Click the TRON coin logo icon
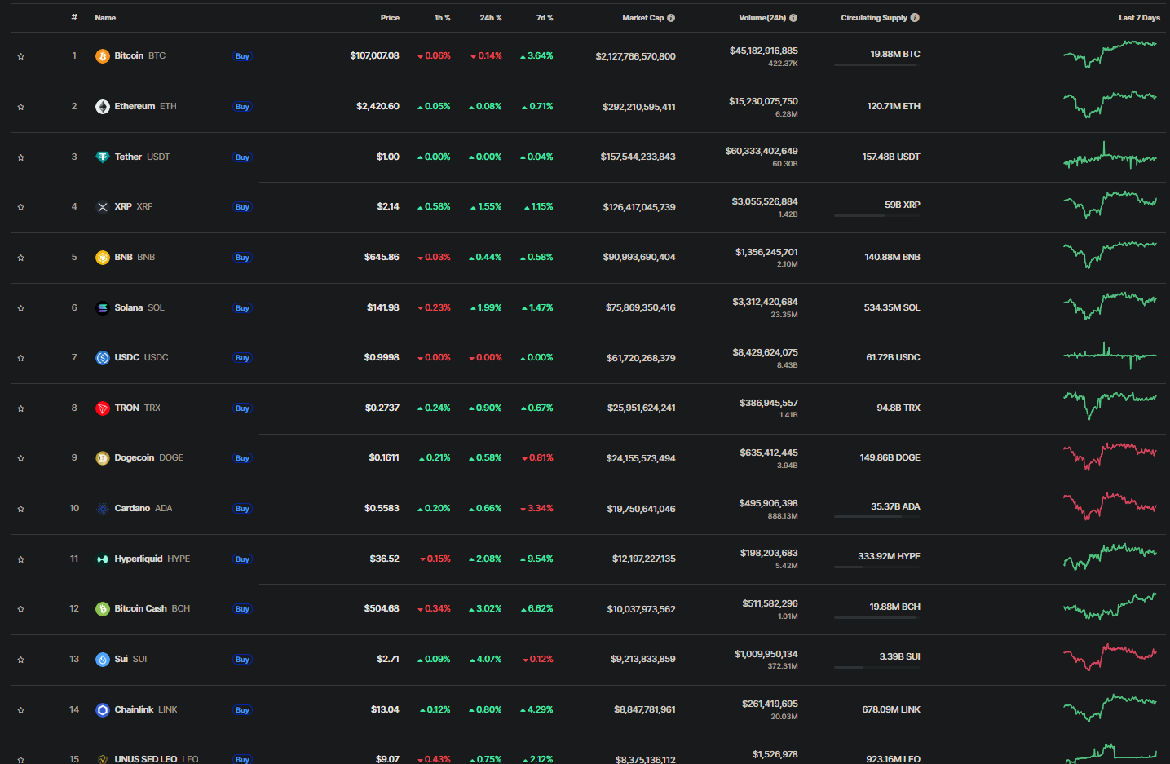 pos(103,408)
